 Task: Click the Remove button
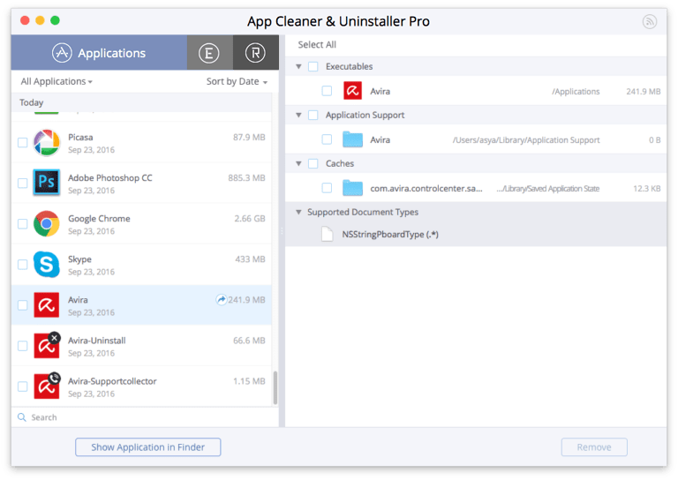[x=594, y=447]
